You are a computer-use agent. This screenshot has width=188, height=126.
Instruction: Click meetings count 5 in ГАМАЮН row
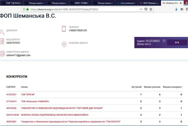click(x=141, y=102)
